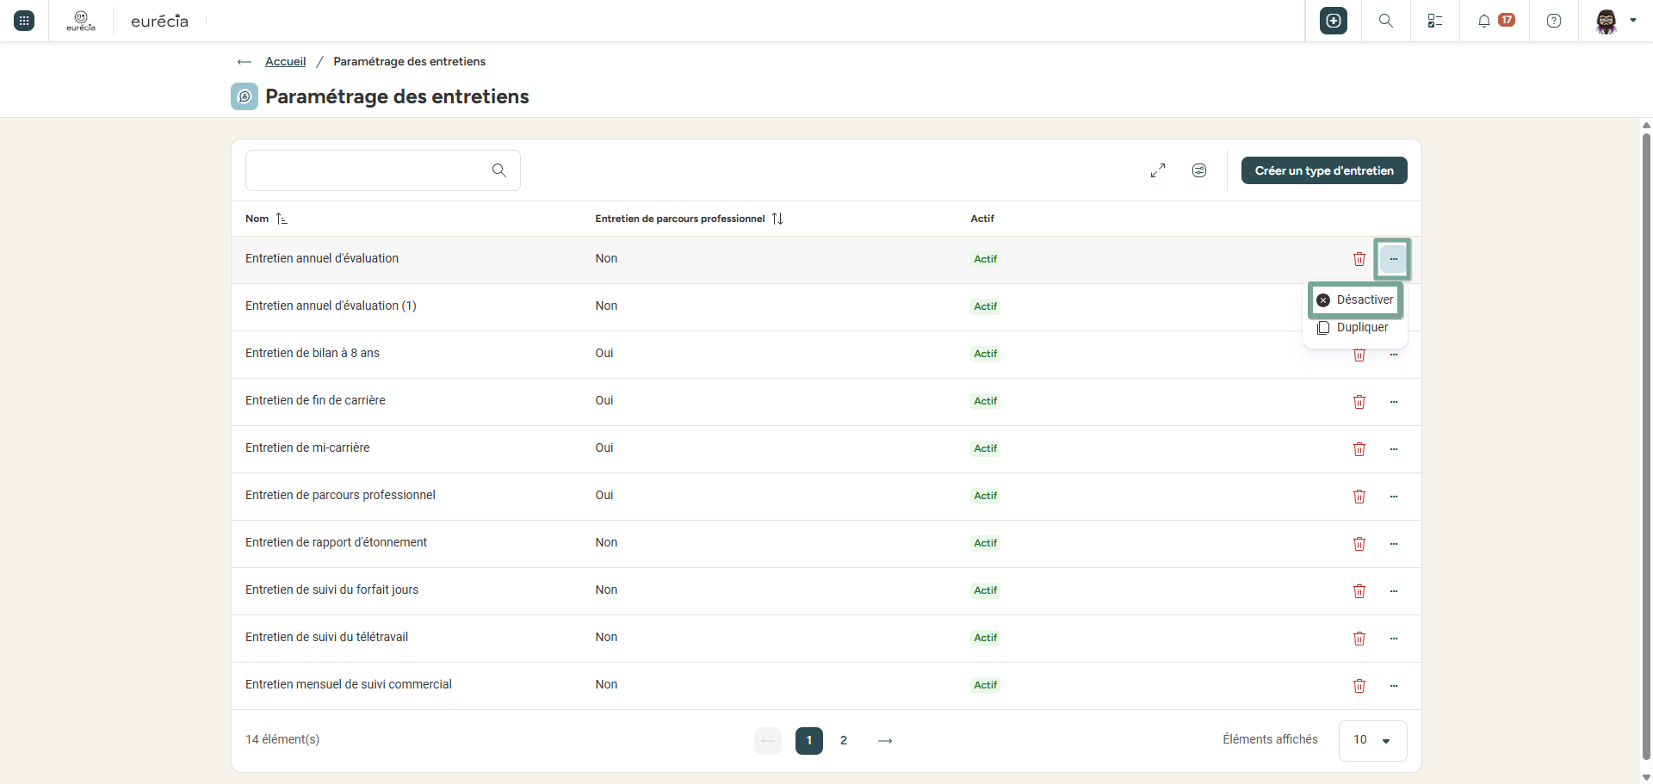
Task: Click Créer un type d'entretien button
Action: pos(1324,170)
